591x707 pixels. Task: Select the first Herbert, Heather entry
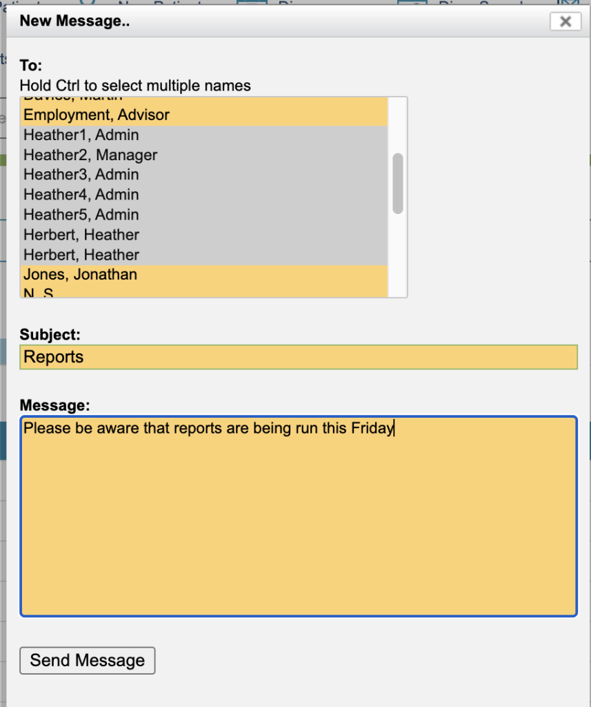(81, 235)
